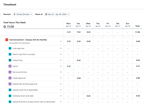Expand the Create approval row arrow

tap(61, 78)
